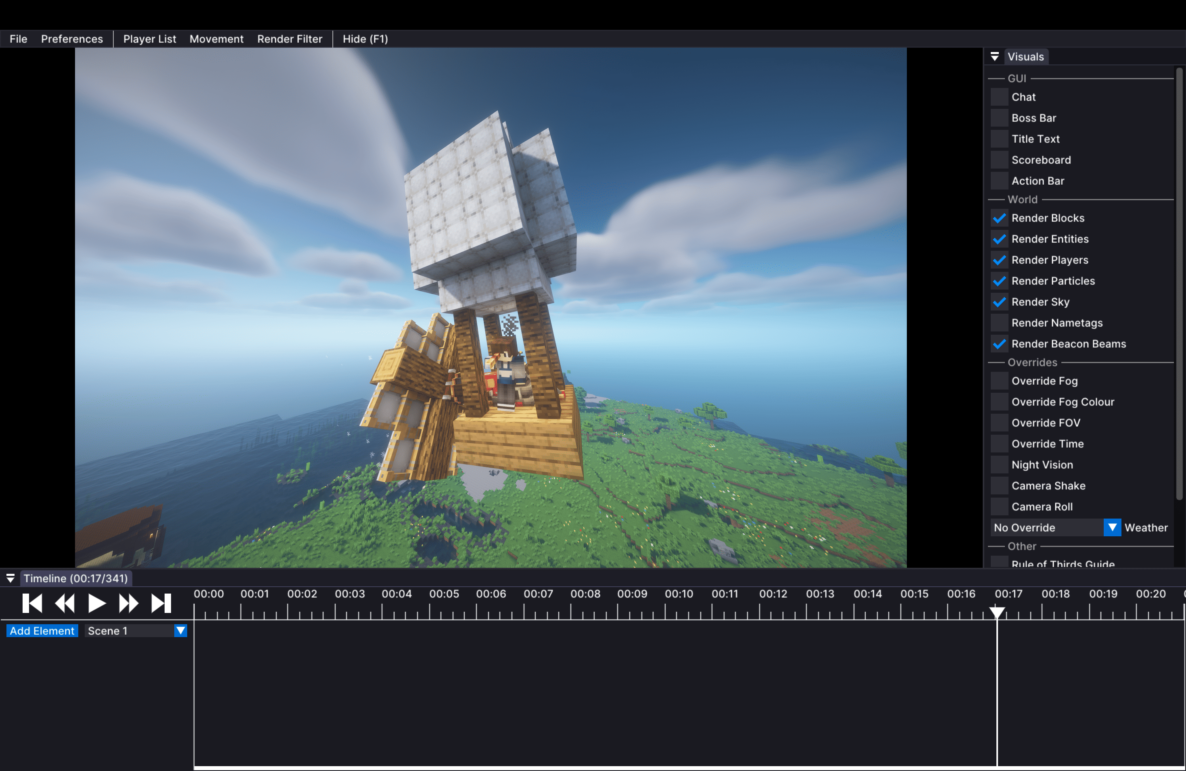Enable the Scoreboard checkbox

(x=999, y=160)
